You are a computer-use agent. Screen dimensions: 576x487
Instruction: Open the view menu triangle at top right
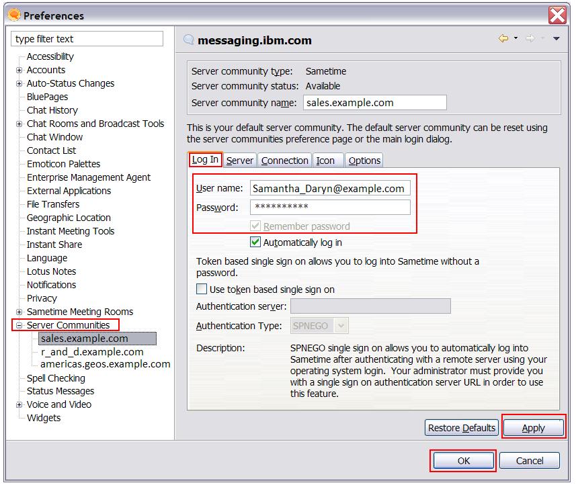(557, 39)
